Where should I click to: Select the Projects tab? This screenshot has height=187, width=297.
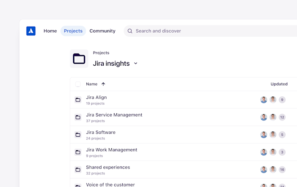click(73, 31)
